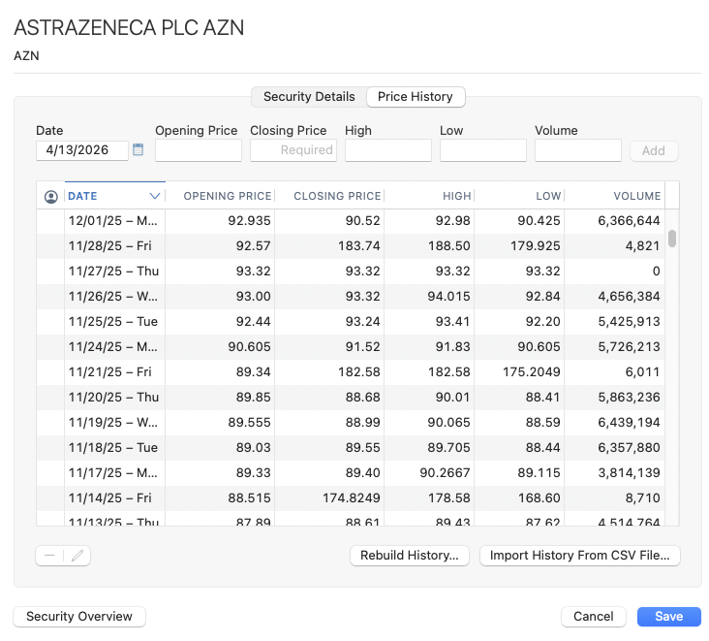Save the security changes

[668, 616]
